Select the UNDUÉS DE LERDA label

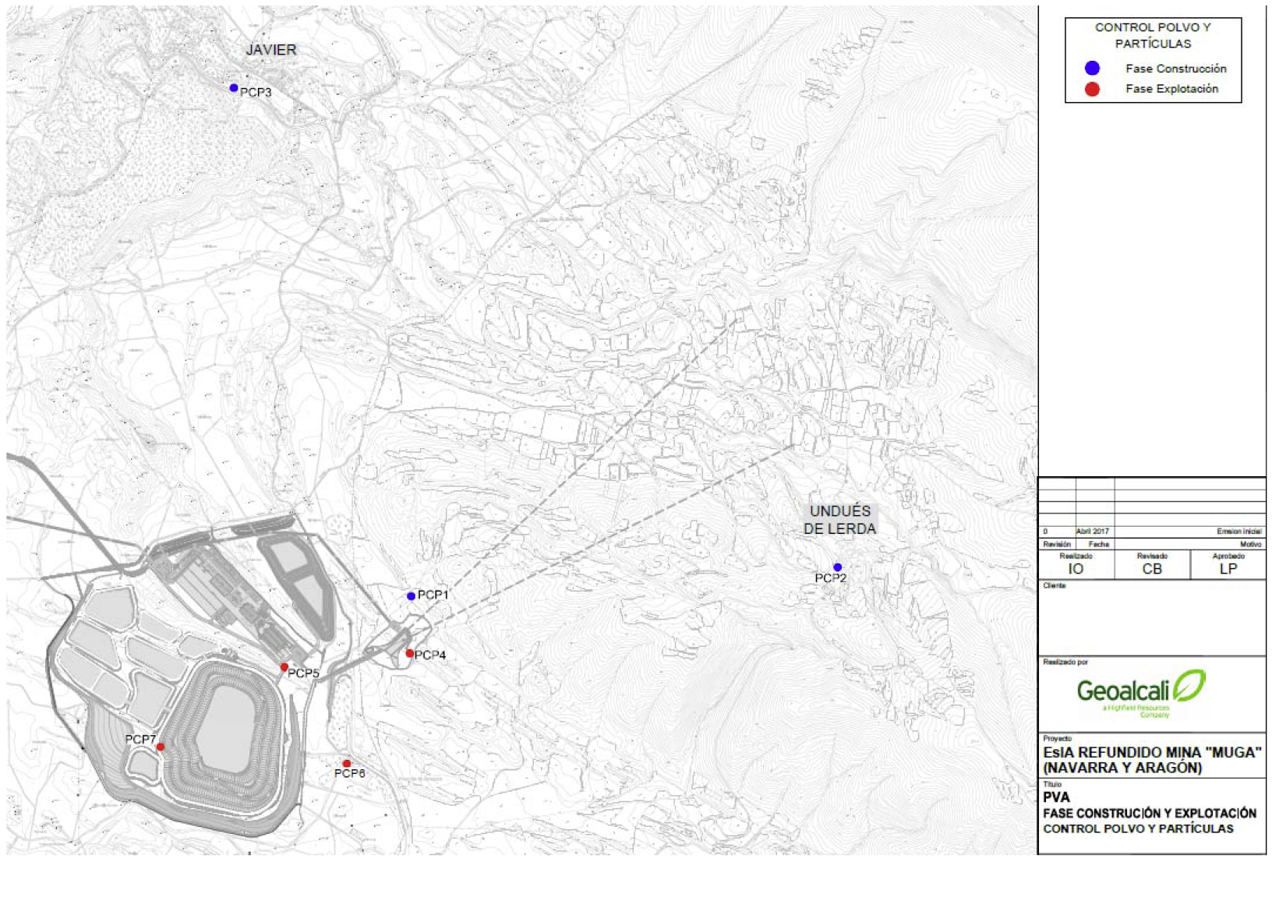tap(840, 520)
